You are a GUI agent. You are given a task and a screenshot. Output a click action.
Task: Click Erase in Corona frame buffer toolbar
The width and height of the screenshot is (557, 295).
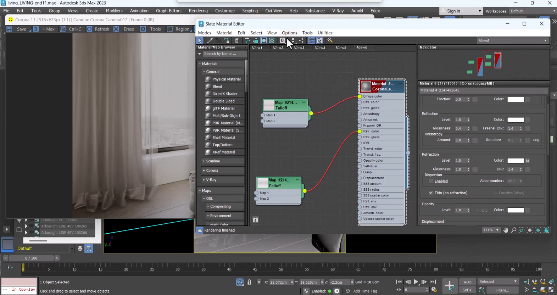(x=124, y=29)
